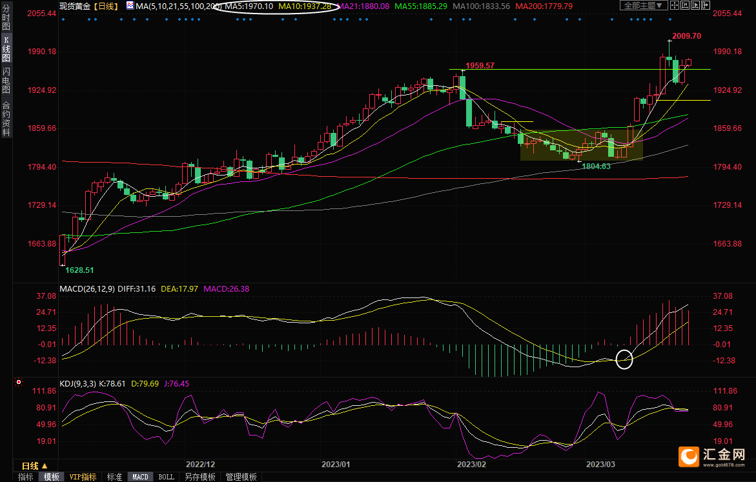
Task: Open the 闪电图 side tab
Action: click(6, 81)
